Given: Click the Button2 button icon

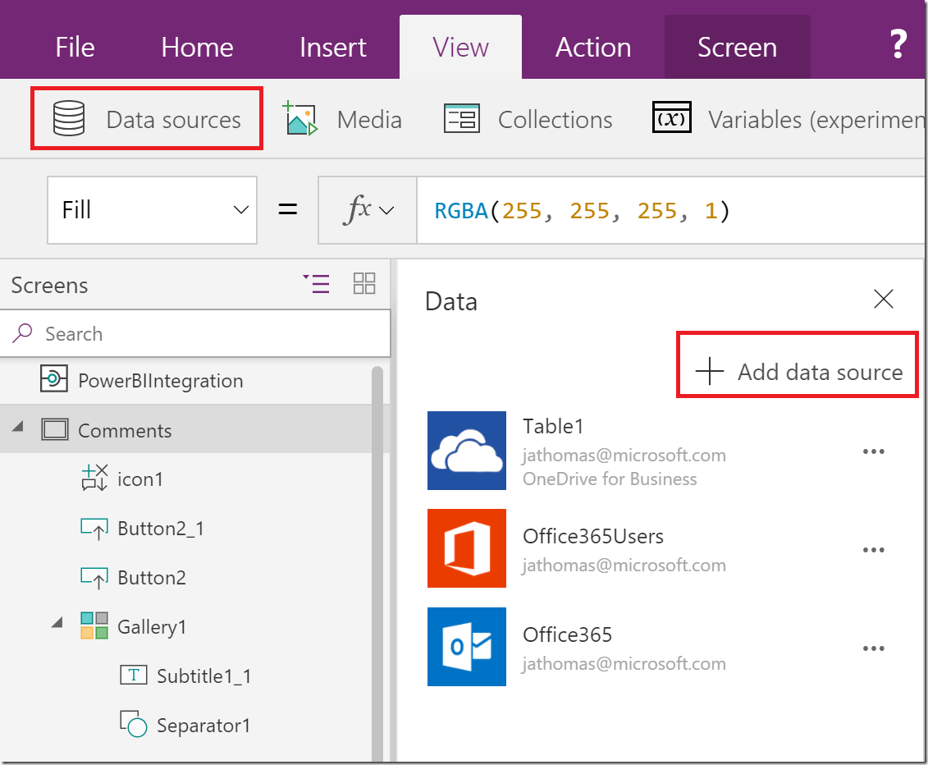Looking at the screenshot, I should tap(94, 578).
